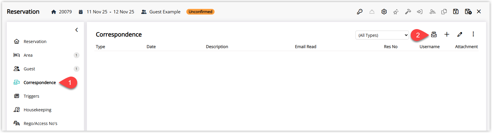Collapse the sidebar with the chevron arrow
The height and width of the screenshot is (133, 492).
click(77, 30)
